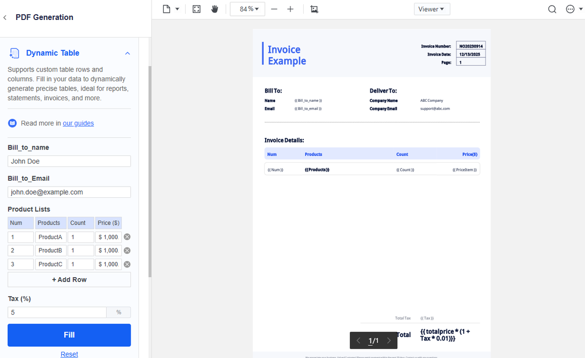Open the search magnifier

tap(552, 9)
